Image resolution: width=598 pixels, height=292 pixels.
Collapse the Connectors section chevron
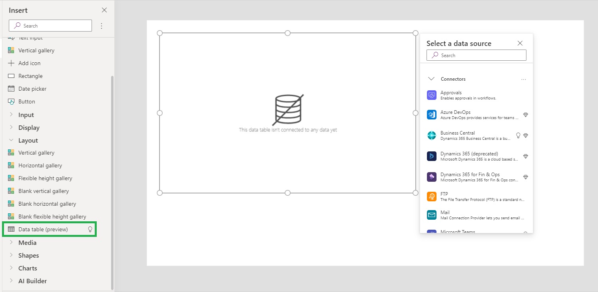point(431,79)
